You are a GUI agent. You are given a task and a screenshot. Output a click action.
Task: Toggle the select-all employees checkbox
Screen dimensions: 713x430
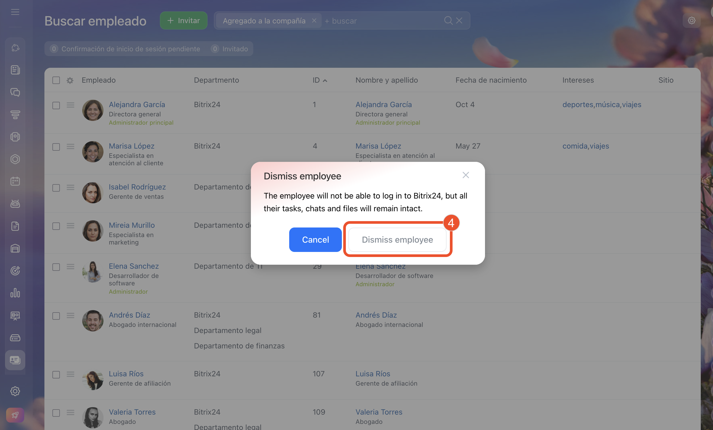(x=56, y=80)
